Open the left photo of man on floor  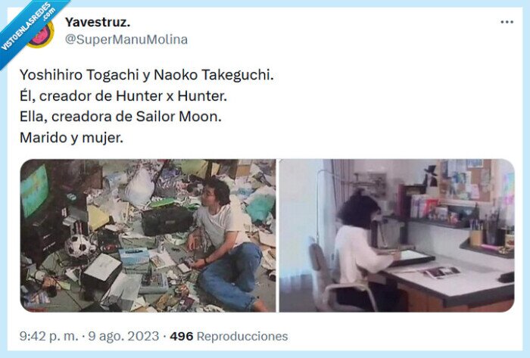pos(148,235)
